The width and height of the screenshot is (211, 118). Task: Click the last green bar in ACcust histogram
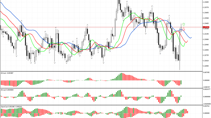182,96
